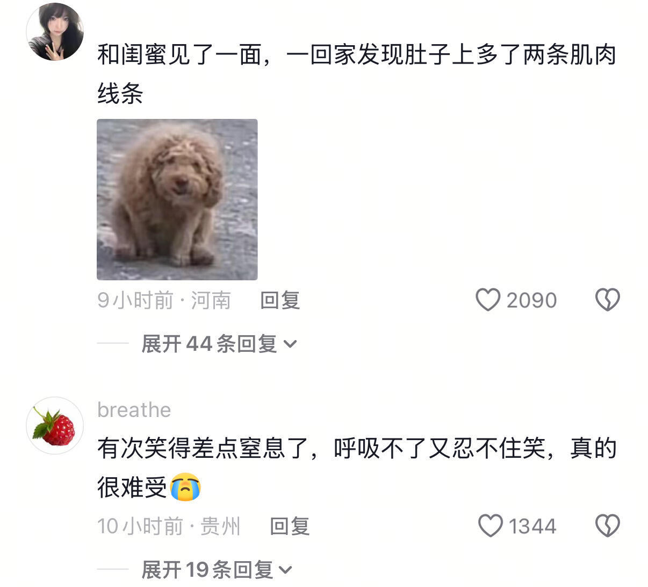Tap the 1344 like count
648x587 pixels.
pos(532,526)
